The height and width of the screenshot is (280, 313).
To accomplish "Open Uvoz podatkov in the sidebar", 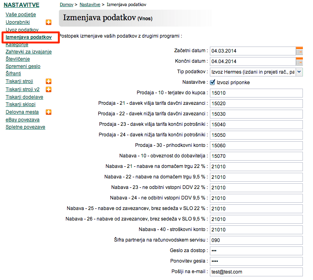I will (22, 30).
